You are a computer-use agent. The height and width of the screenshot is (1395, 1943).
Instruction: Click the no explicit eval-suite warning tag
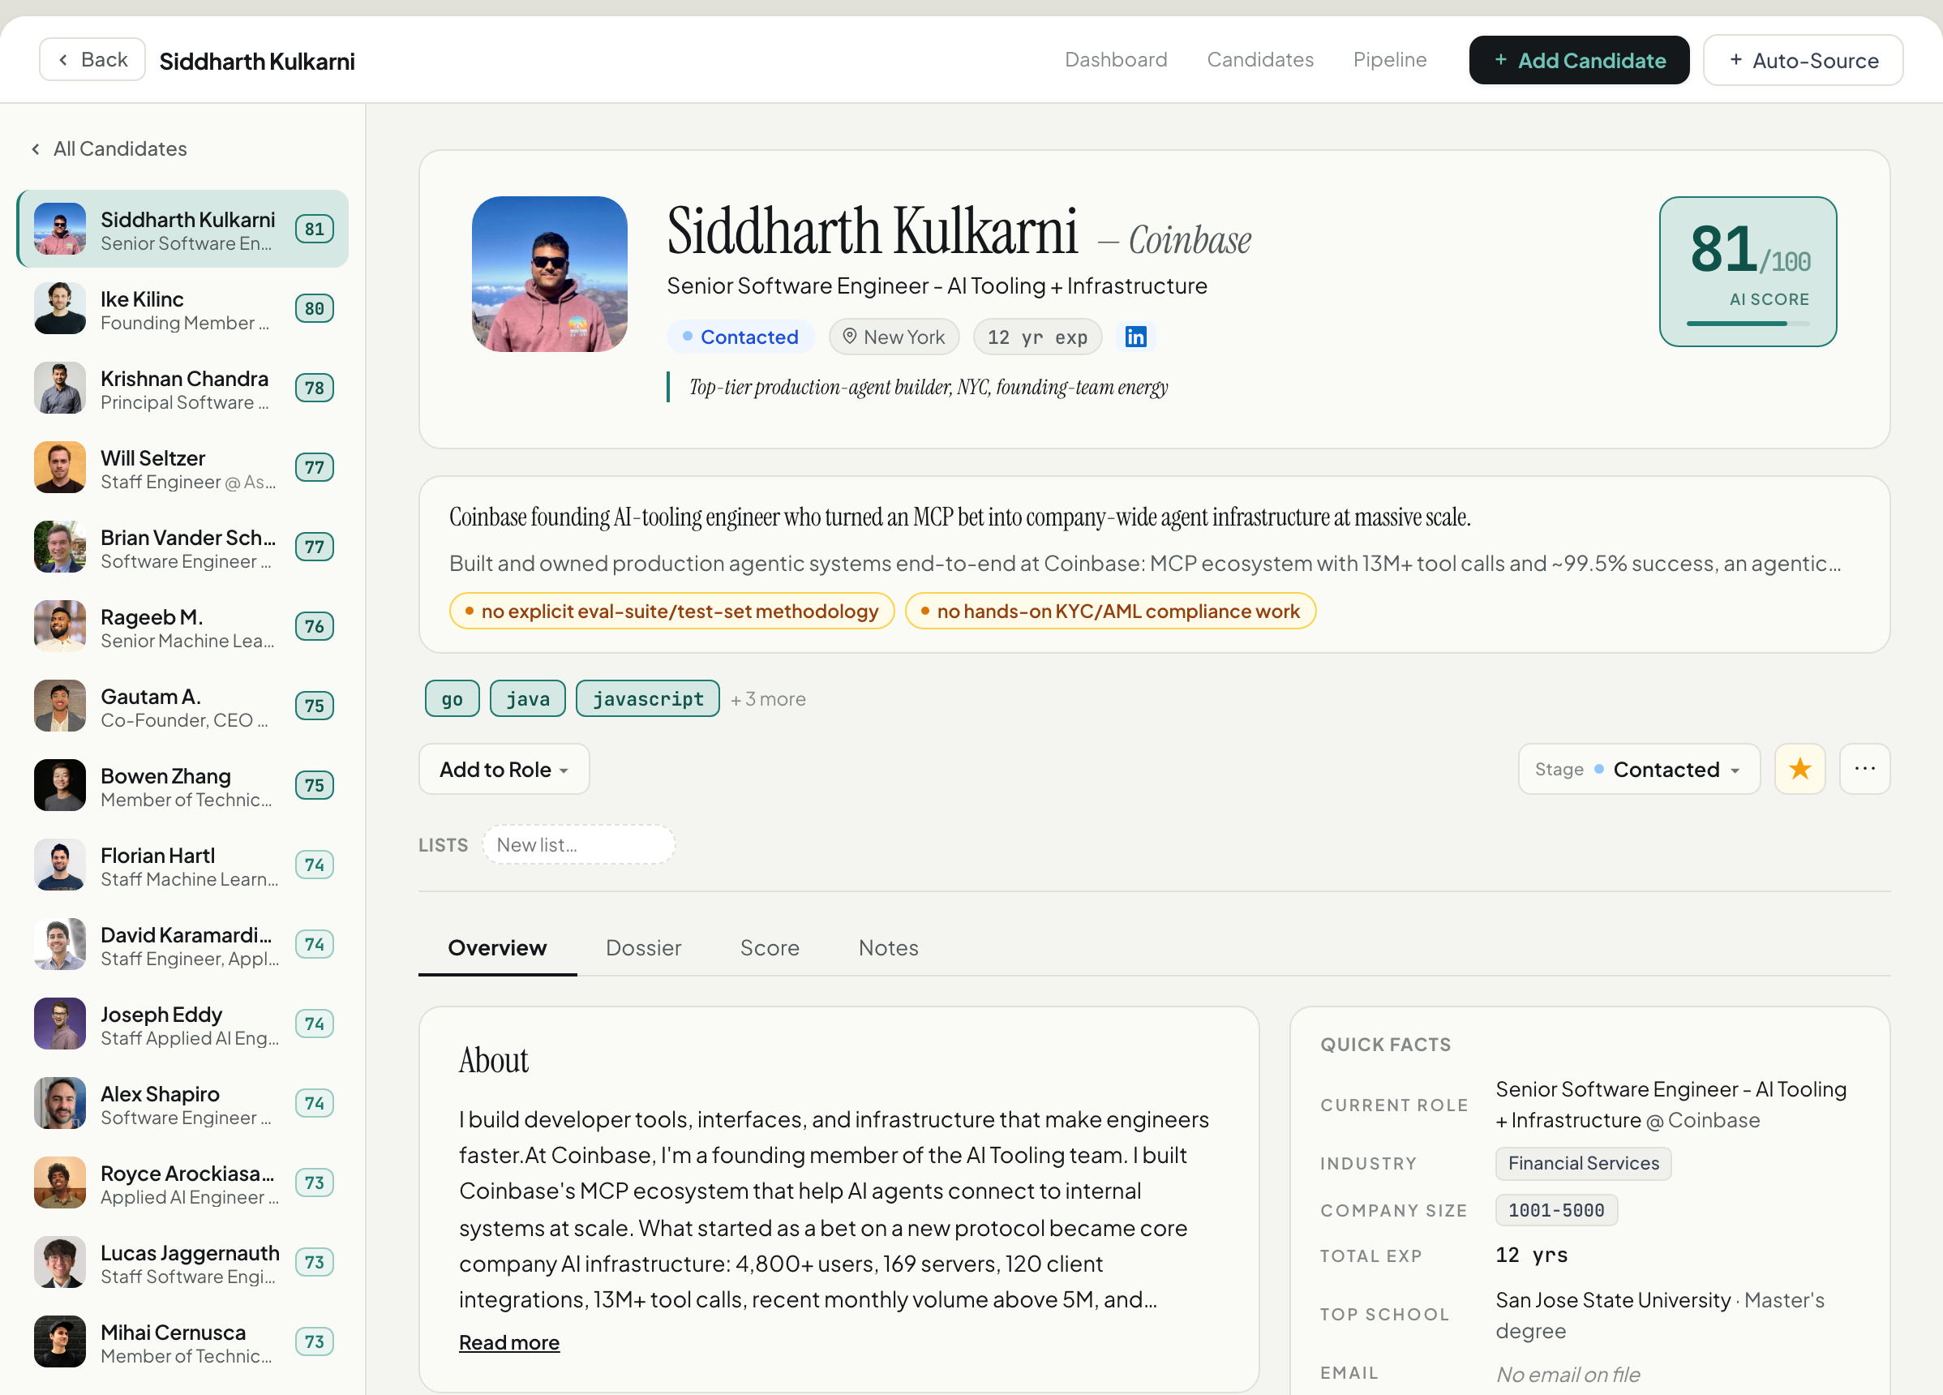671,611
